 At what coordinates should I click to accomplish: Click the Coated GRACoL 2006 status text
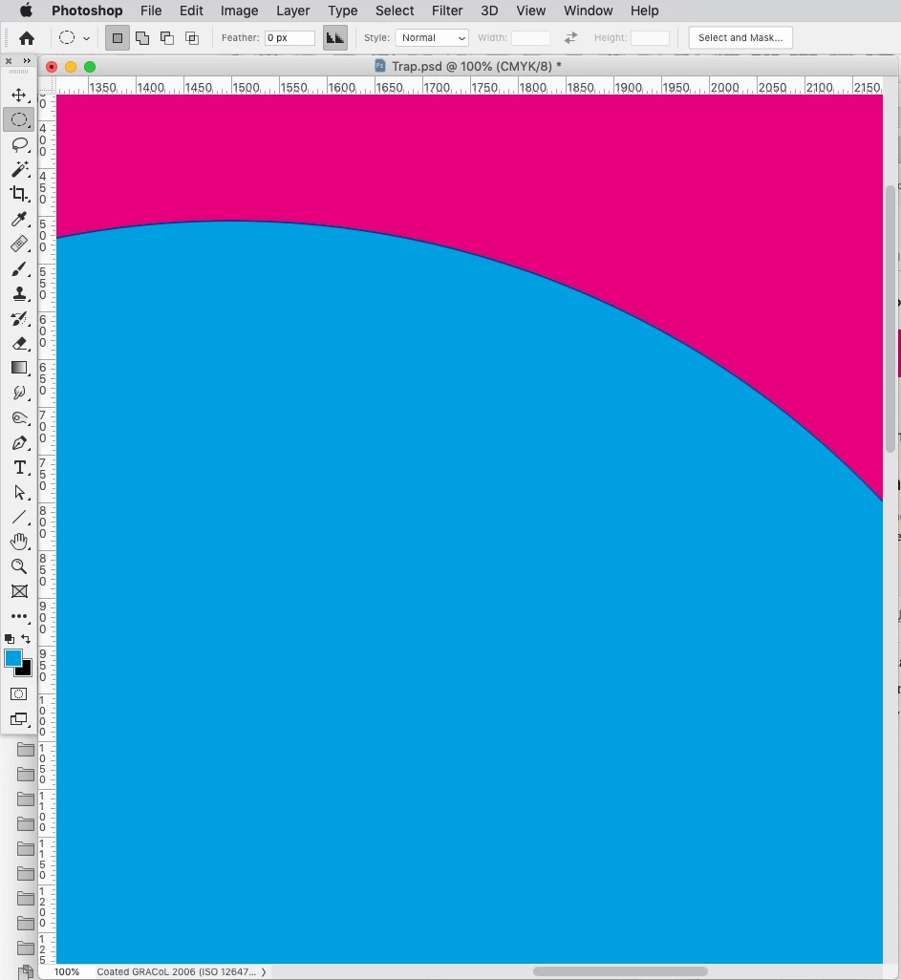tap(177, 971)
